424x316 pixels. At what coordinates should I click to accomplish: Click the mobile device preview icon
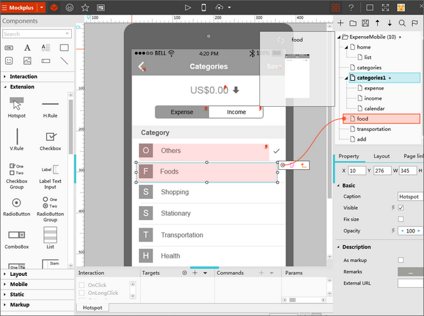click(203, 8)
